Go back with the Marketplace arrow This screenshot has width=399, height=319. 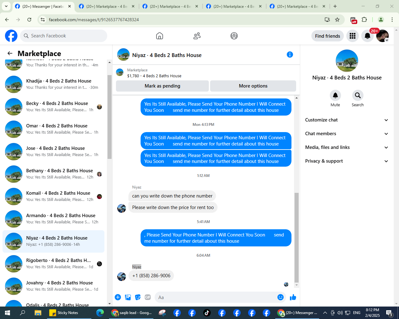(10, 53)
